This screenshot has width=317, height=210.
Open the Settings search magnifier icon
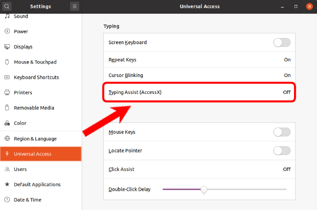[7, 7]
